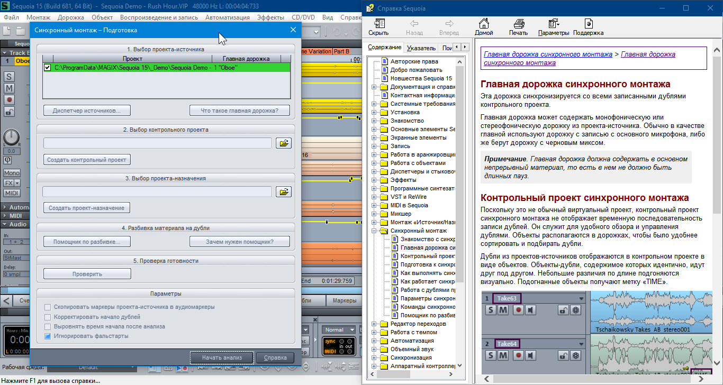Image resolution: width=723 pixels, height=385 pixels.
Task: Click the New project icon in Sequoia toolbar
Action: 7,31
